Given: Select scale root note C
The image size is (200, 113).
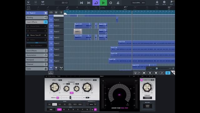Looking at the screenshot, I should pos(68,110).
